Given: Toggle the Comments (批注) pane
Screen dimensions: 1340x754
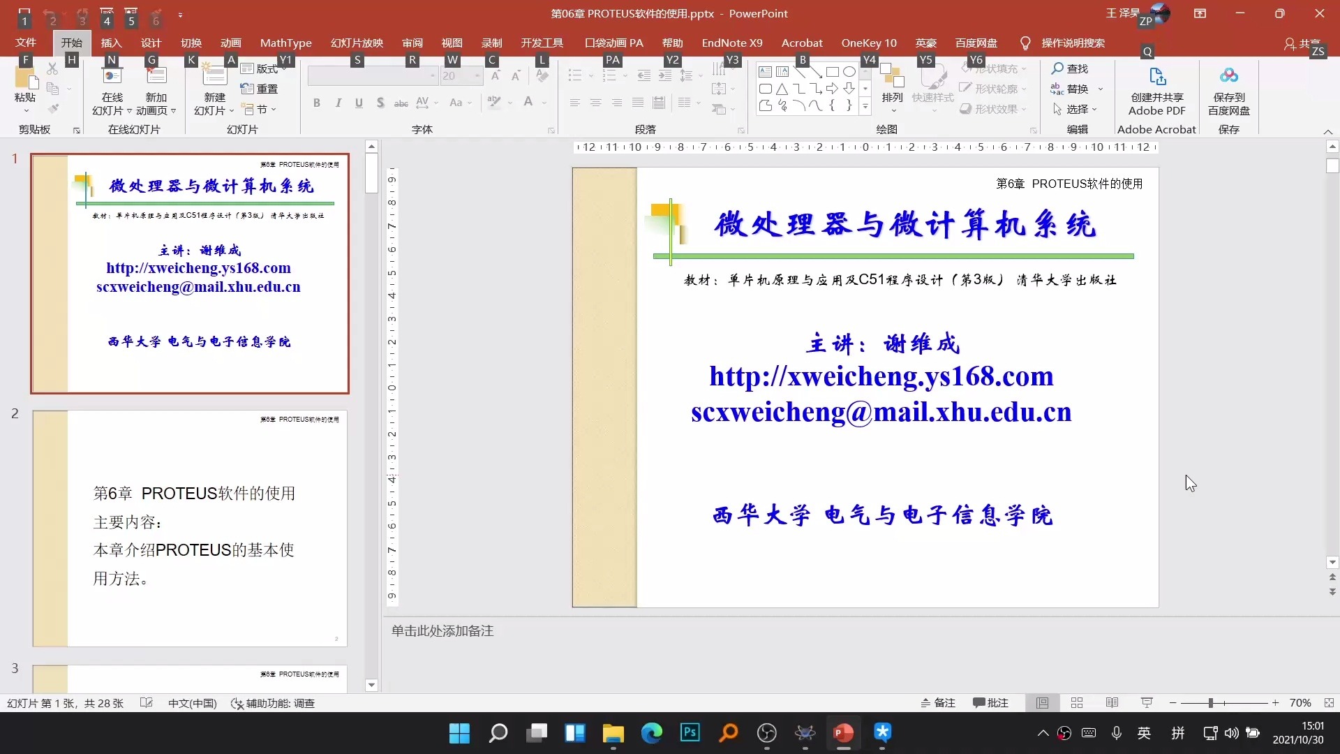Looking at the screenshot, I should click(990, 703).
